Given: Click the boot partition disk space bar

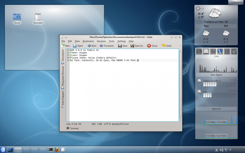Looking at the screenshot, I should click(220, 95).
